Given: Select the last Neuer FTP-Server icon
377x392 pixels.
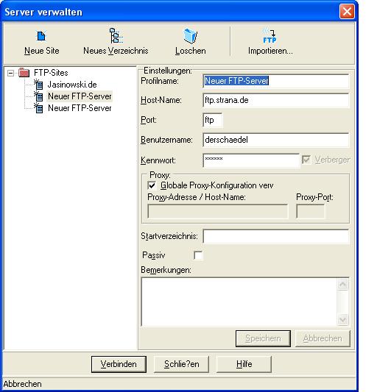Looking at the screenshot, I should pyautogui.click(x=38, y=108).
